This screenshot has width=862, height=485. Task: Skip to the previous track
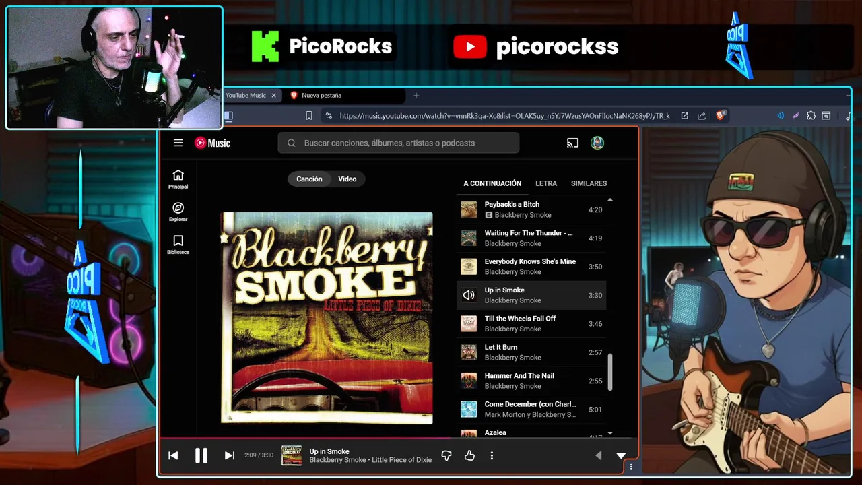(173, 455)
